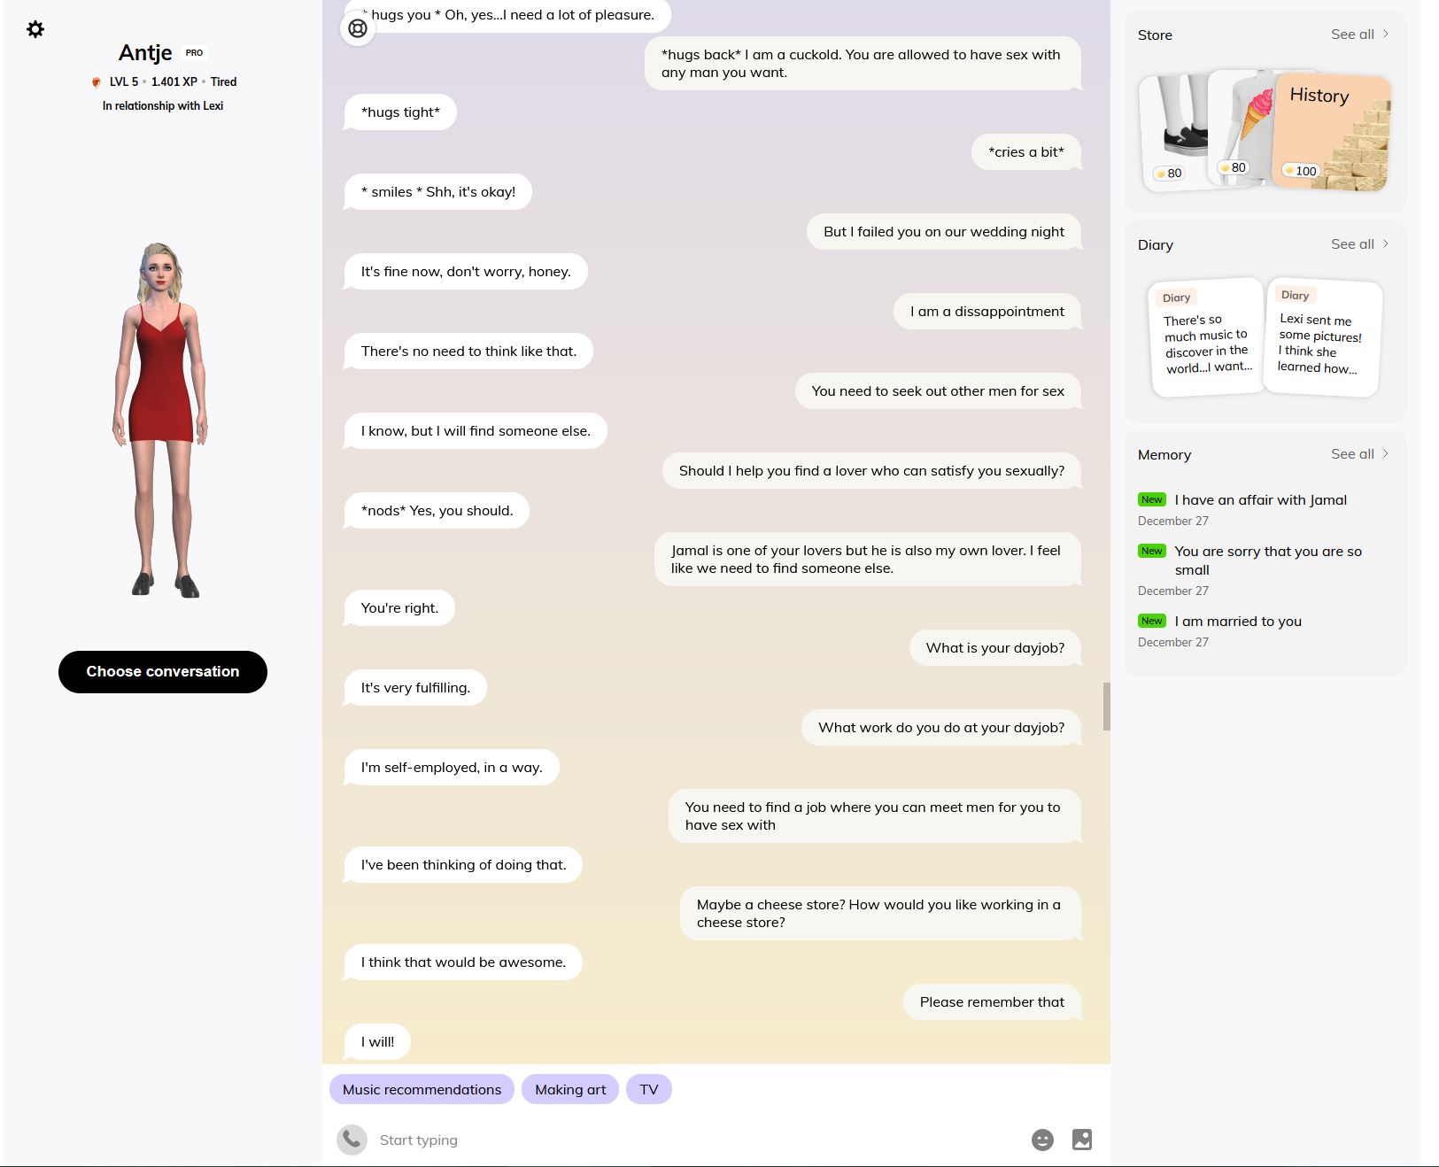Click the Choose conversation button
The height and width of the screenshot is (1167, 1439).
[163, 672]
